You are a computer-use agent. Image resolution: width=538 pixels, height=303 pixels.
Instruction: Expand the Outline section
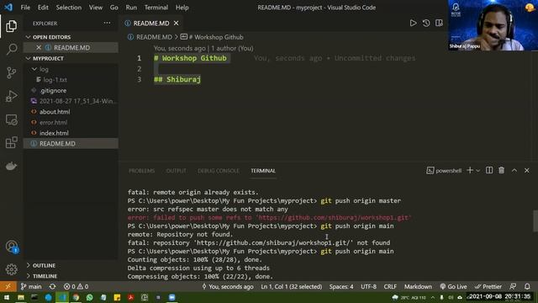(x=44, y=265)
